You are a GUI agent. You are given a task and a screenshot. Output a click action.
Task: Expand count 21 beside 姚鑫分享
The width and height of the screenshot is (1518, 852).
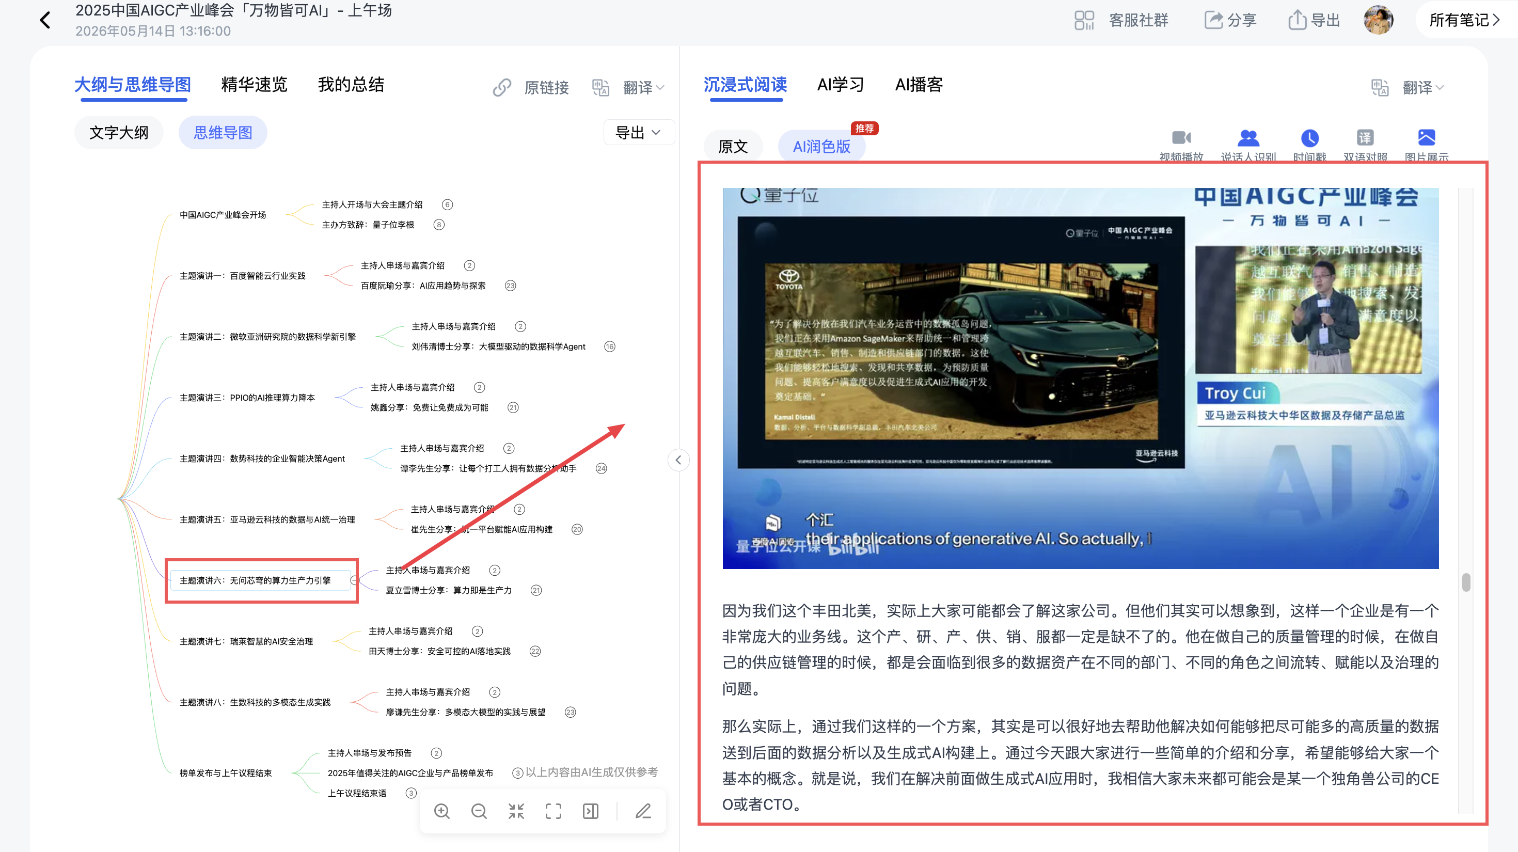513,408
